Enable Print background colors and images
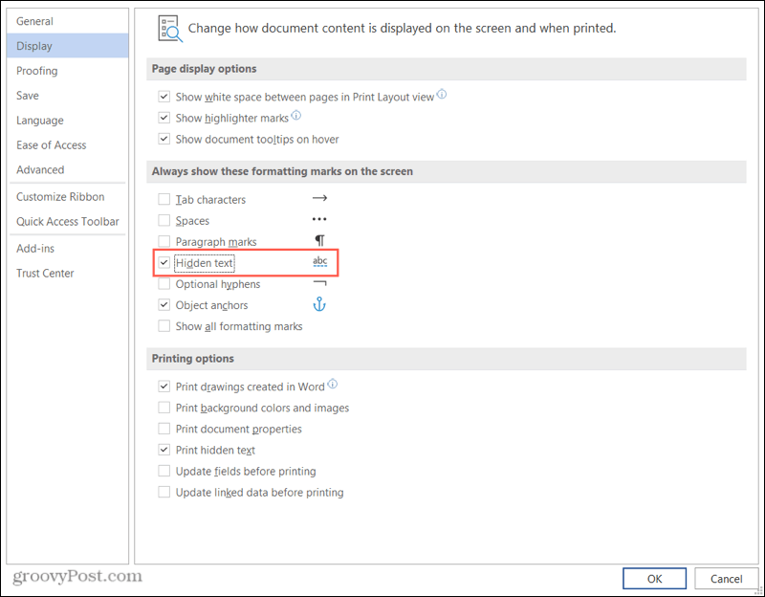The image size is (765, 597). click(164, 408)
